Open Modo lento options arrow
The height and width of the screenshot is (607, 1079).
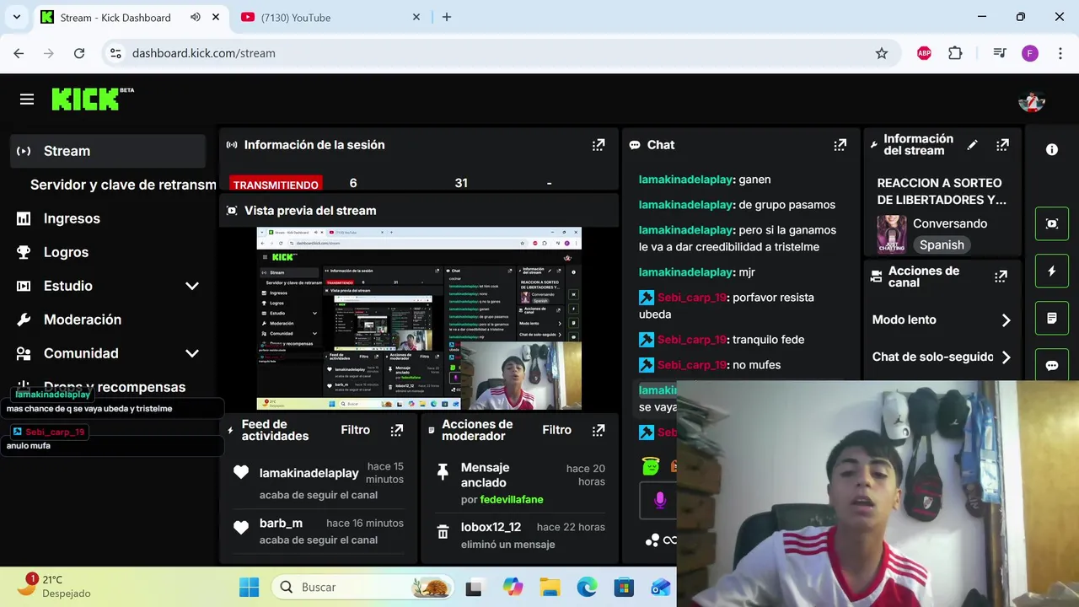1006,320
